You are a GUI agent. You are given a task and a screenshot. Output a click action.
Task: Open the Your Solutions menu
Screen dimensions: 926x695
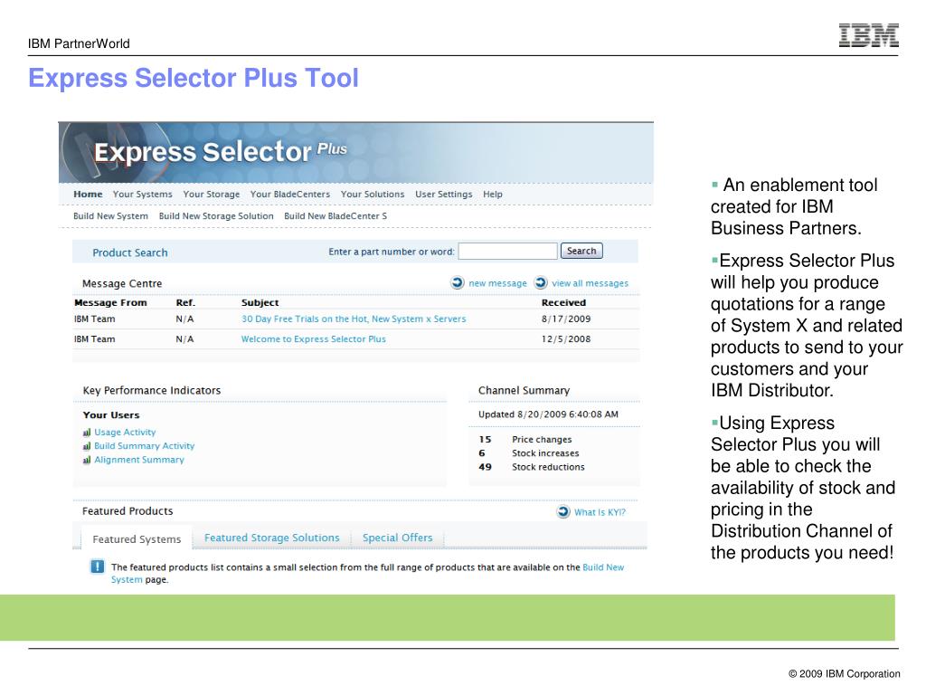(373, 195)
